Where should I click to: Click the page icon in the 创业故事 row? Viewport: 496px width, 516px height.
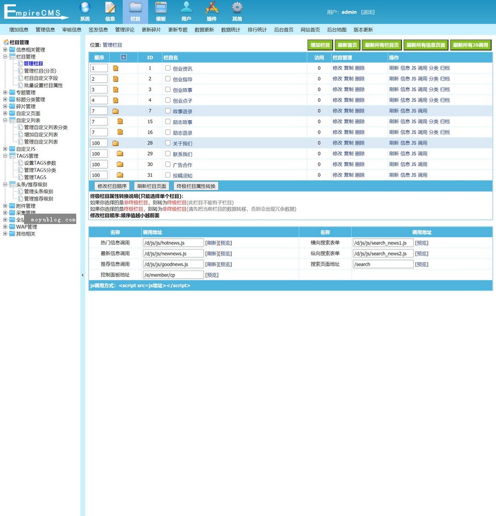(x=115, y=89)
